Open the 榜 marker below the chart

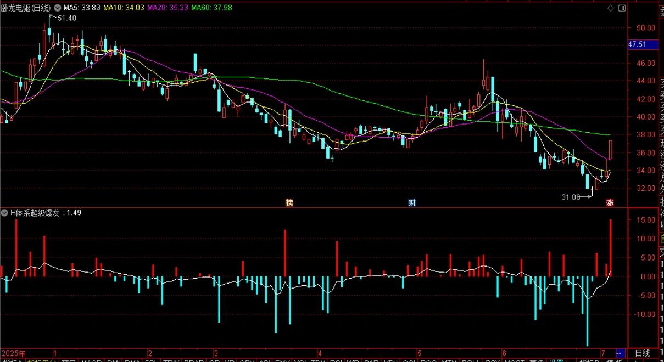coord(289,202)
